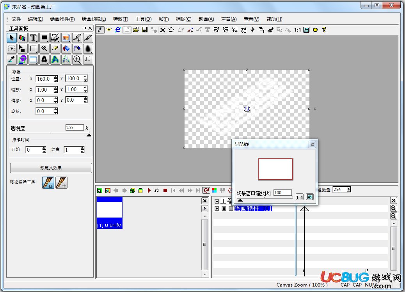Open the 文件 menu
This screenshot has height=292, width=405.
pyautogui.click(x=16, y=19)
